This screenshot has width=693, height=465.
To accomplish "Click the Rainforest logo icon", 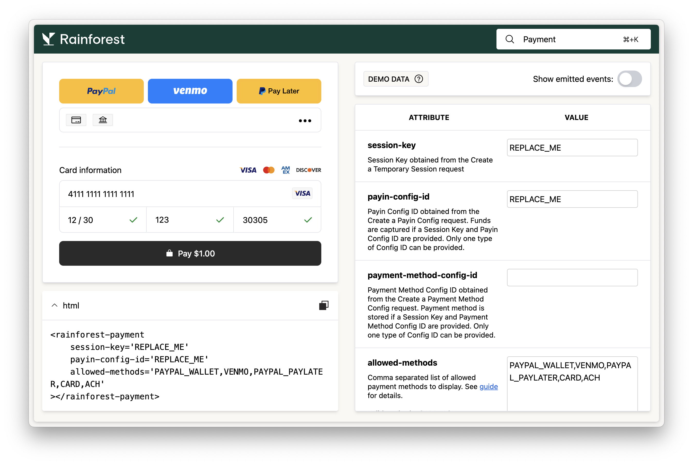I will point(48,39).
